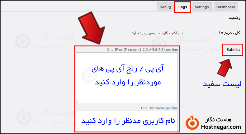246x134 pixels.
Task: Click the 'کل تحریم ها' label
Action: pyautogui.click(x=229, y=33)
